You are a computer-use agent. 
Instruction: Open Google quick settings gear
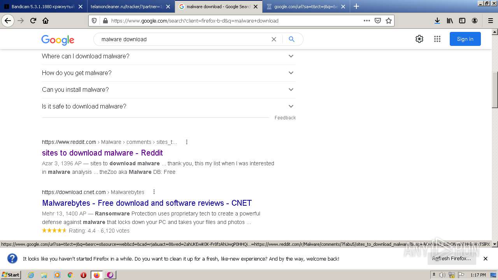(419, 39)
